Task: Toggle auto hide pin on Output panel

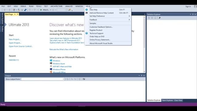Action: coord(142,76)
